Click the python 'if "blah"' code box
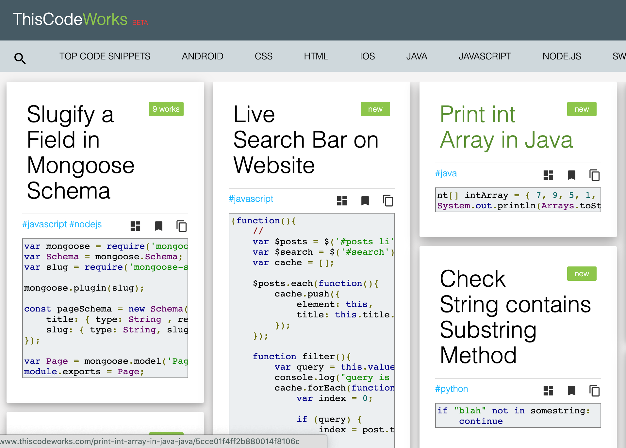Image resolution: width=626 pixels, height=448 pixels. 518,415
